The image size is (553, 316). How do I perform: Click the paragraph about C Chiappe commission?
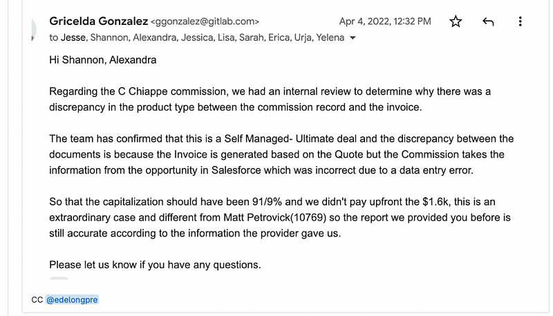pos(270,98)
